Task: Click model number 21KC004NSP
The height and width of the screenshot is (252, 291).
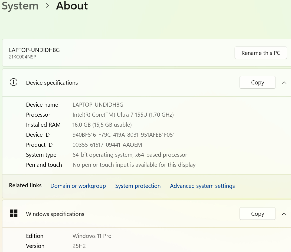Action: [23, 57]
